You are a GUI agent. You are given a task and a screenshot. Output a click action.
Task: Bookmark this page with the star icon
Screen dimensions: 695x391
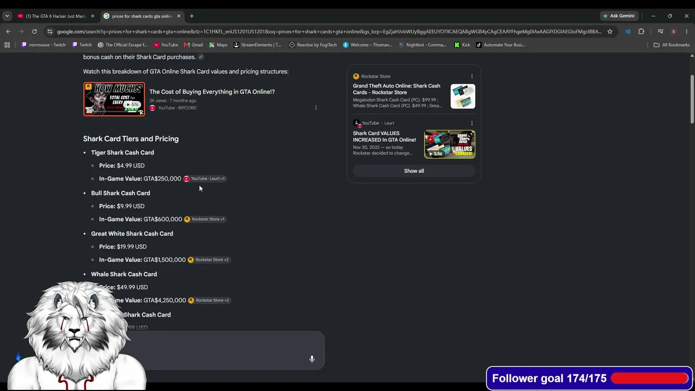610,31
